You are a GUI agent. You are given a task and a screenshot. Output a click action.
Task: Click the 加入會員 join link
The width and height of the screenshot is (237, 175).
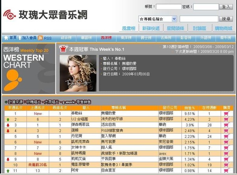(29, 38)
